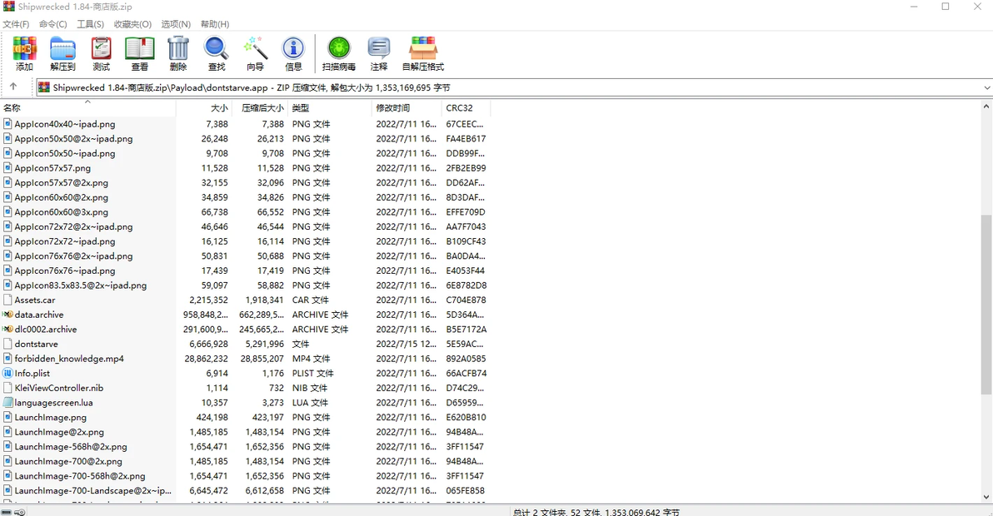Screen dimensions: 993x516
Task: Select the Info.plist file
Action: coord(32,374)
